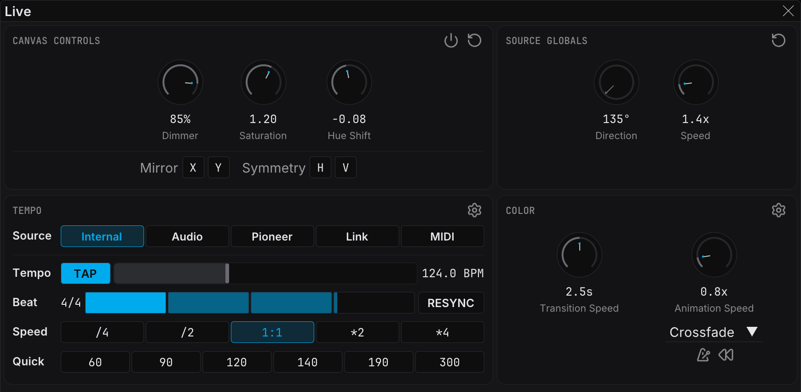Toggle Mirror X

(x=193, y=168)
